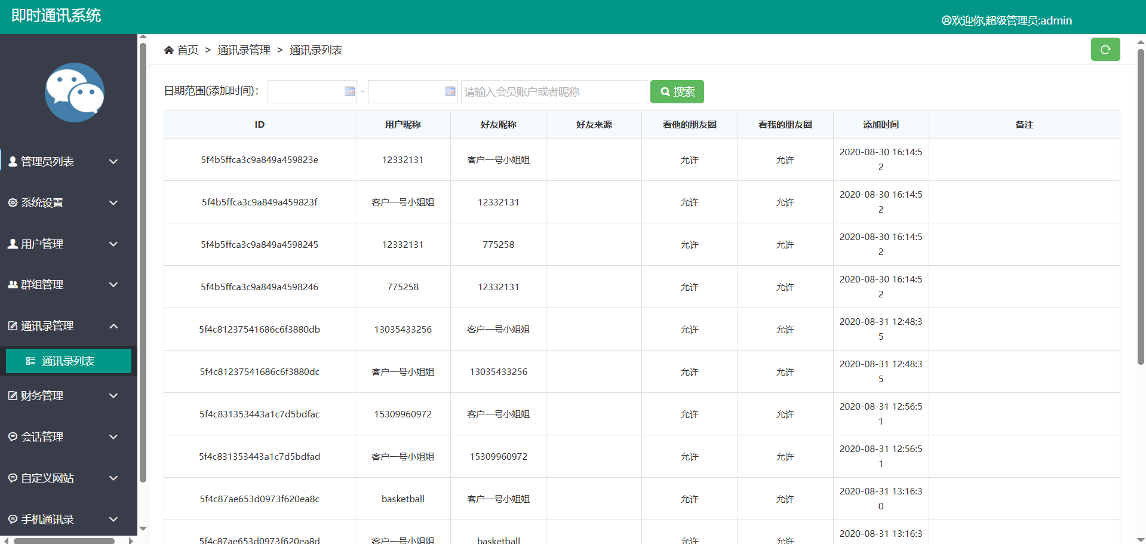Screen dimensions: 1146x544
Task: Click the green 搜索 button
Action: [677, 92]
